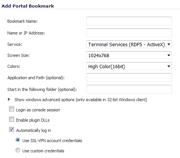Open the Service dropdown list
The height and width of the screenshot is (158, 180).
click(x=129, y=44)
